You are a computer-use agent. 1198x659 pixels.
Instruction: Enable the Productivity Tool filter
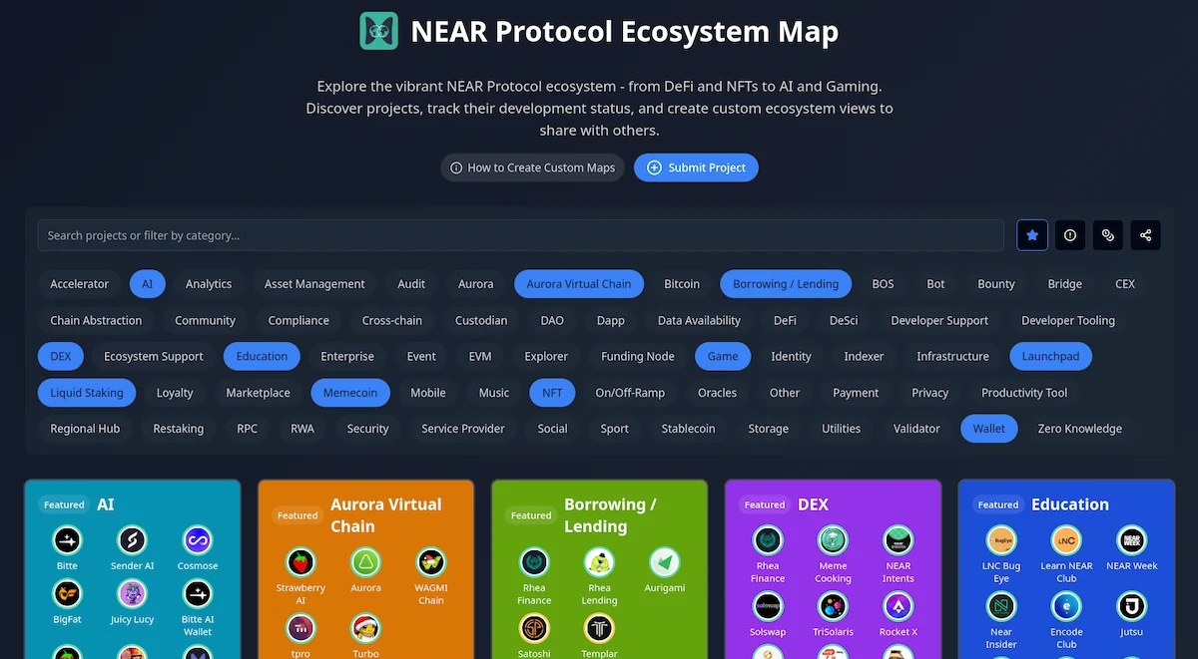point(1024,393)
